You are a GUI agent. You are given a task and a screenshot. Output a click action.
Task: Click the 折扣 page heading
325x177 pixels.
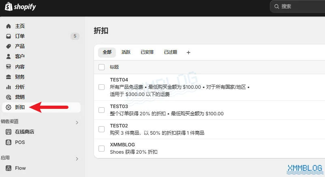click(101, 31)
